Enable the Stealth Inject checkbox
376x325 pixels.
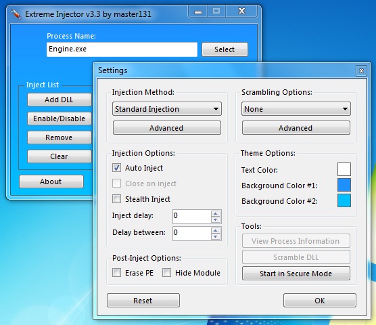[116, 199]
